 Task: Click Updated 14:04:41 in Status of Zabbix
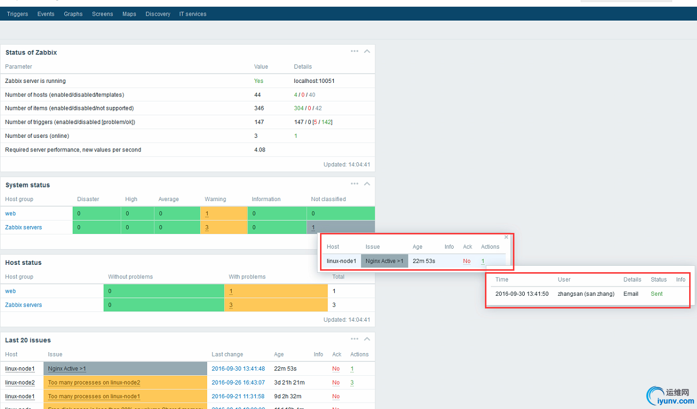347,165
